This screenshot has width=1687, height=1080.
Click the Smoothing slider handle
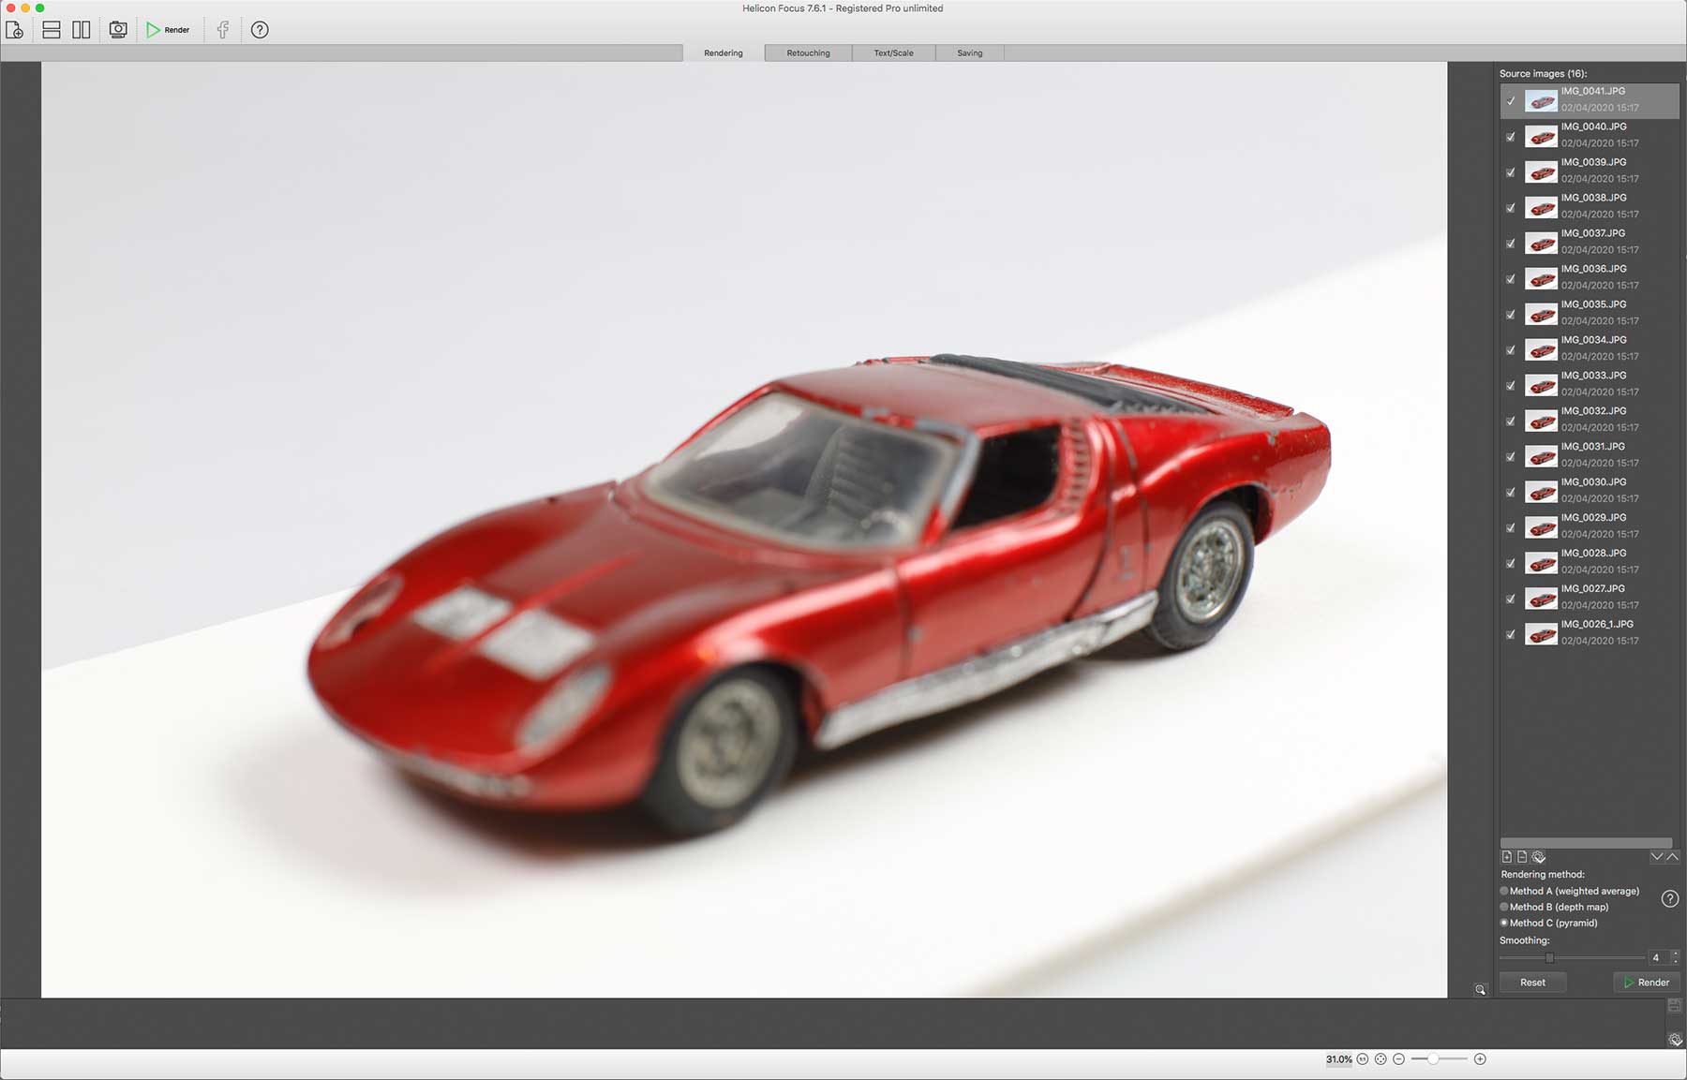point(1550,958)
